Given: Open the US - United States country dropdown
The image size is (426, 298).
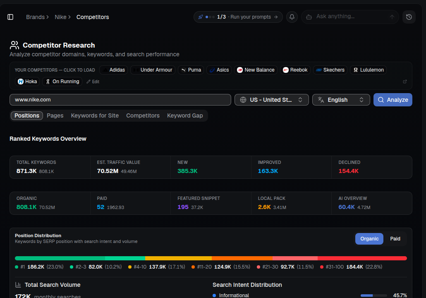Looking at the screenshot, I should [x=271, y=100].
